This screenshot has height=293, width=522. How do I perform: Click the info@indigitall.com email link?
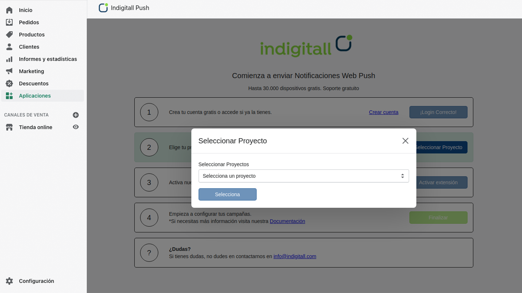click(295, 256)
